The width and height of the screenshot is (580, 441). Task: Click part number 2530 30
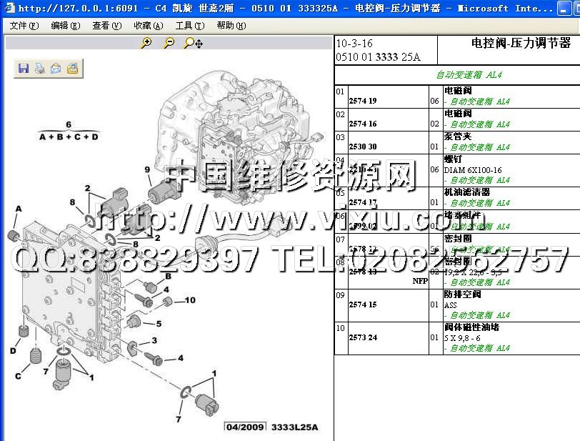point(363,147)
